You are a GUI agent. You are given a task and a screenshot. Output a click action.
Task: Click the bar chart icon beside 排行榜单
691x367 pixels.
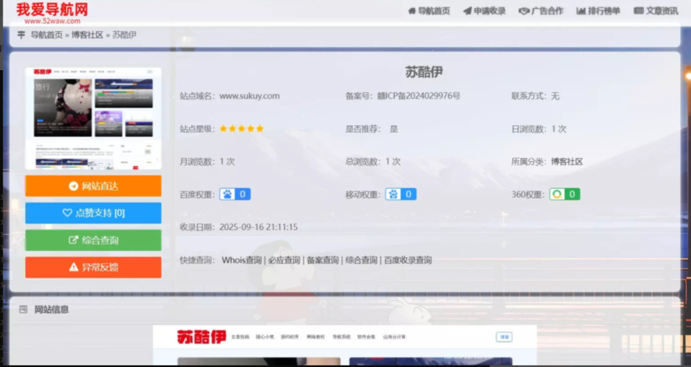[x=581, y=11]
